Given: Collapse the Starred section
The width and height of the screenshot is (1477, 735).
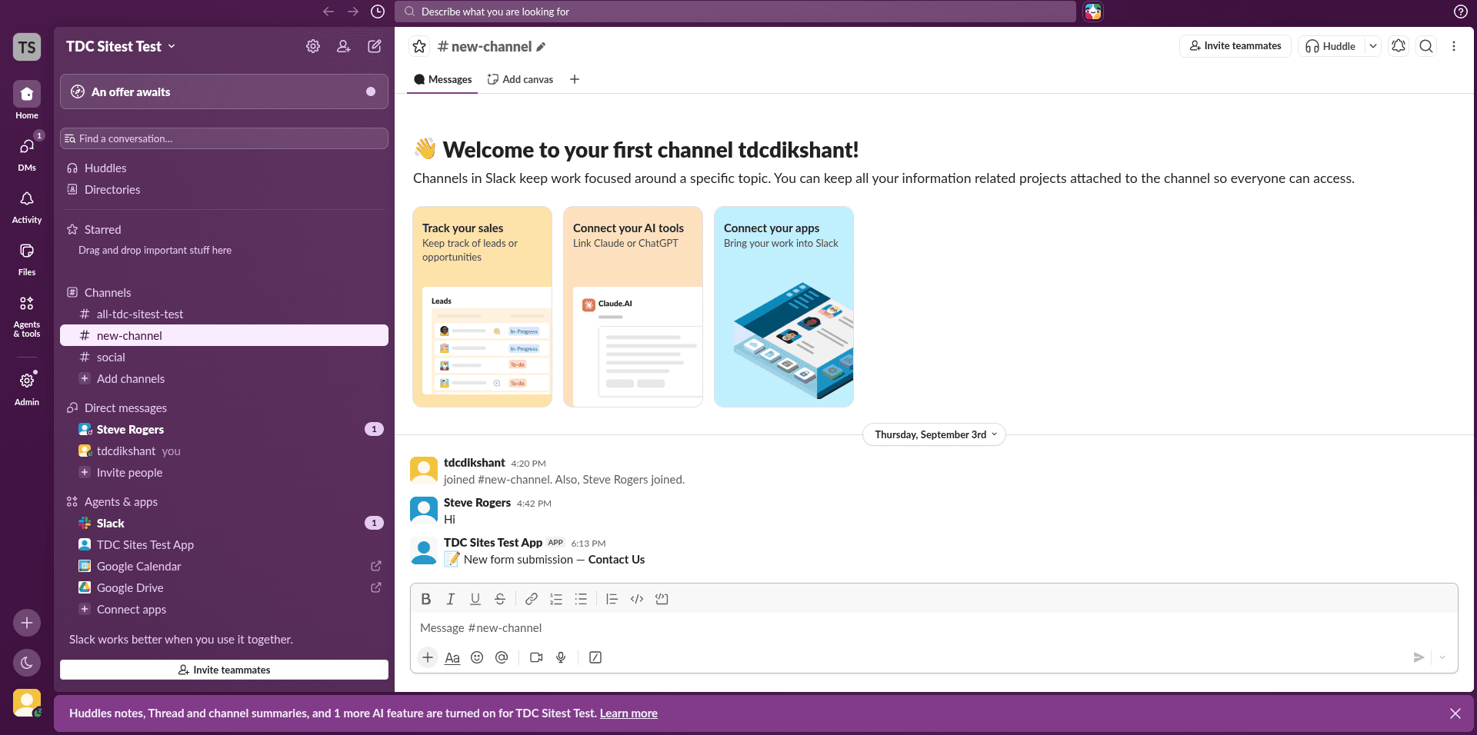Looking at the screenshot, I should click(x=102, y=229).
